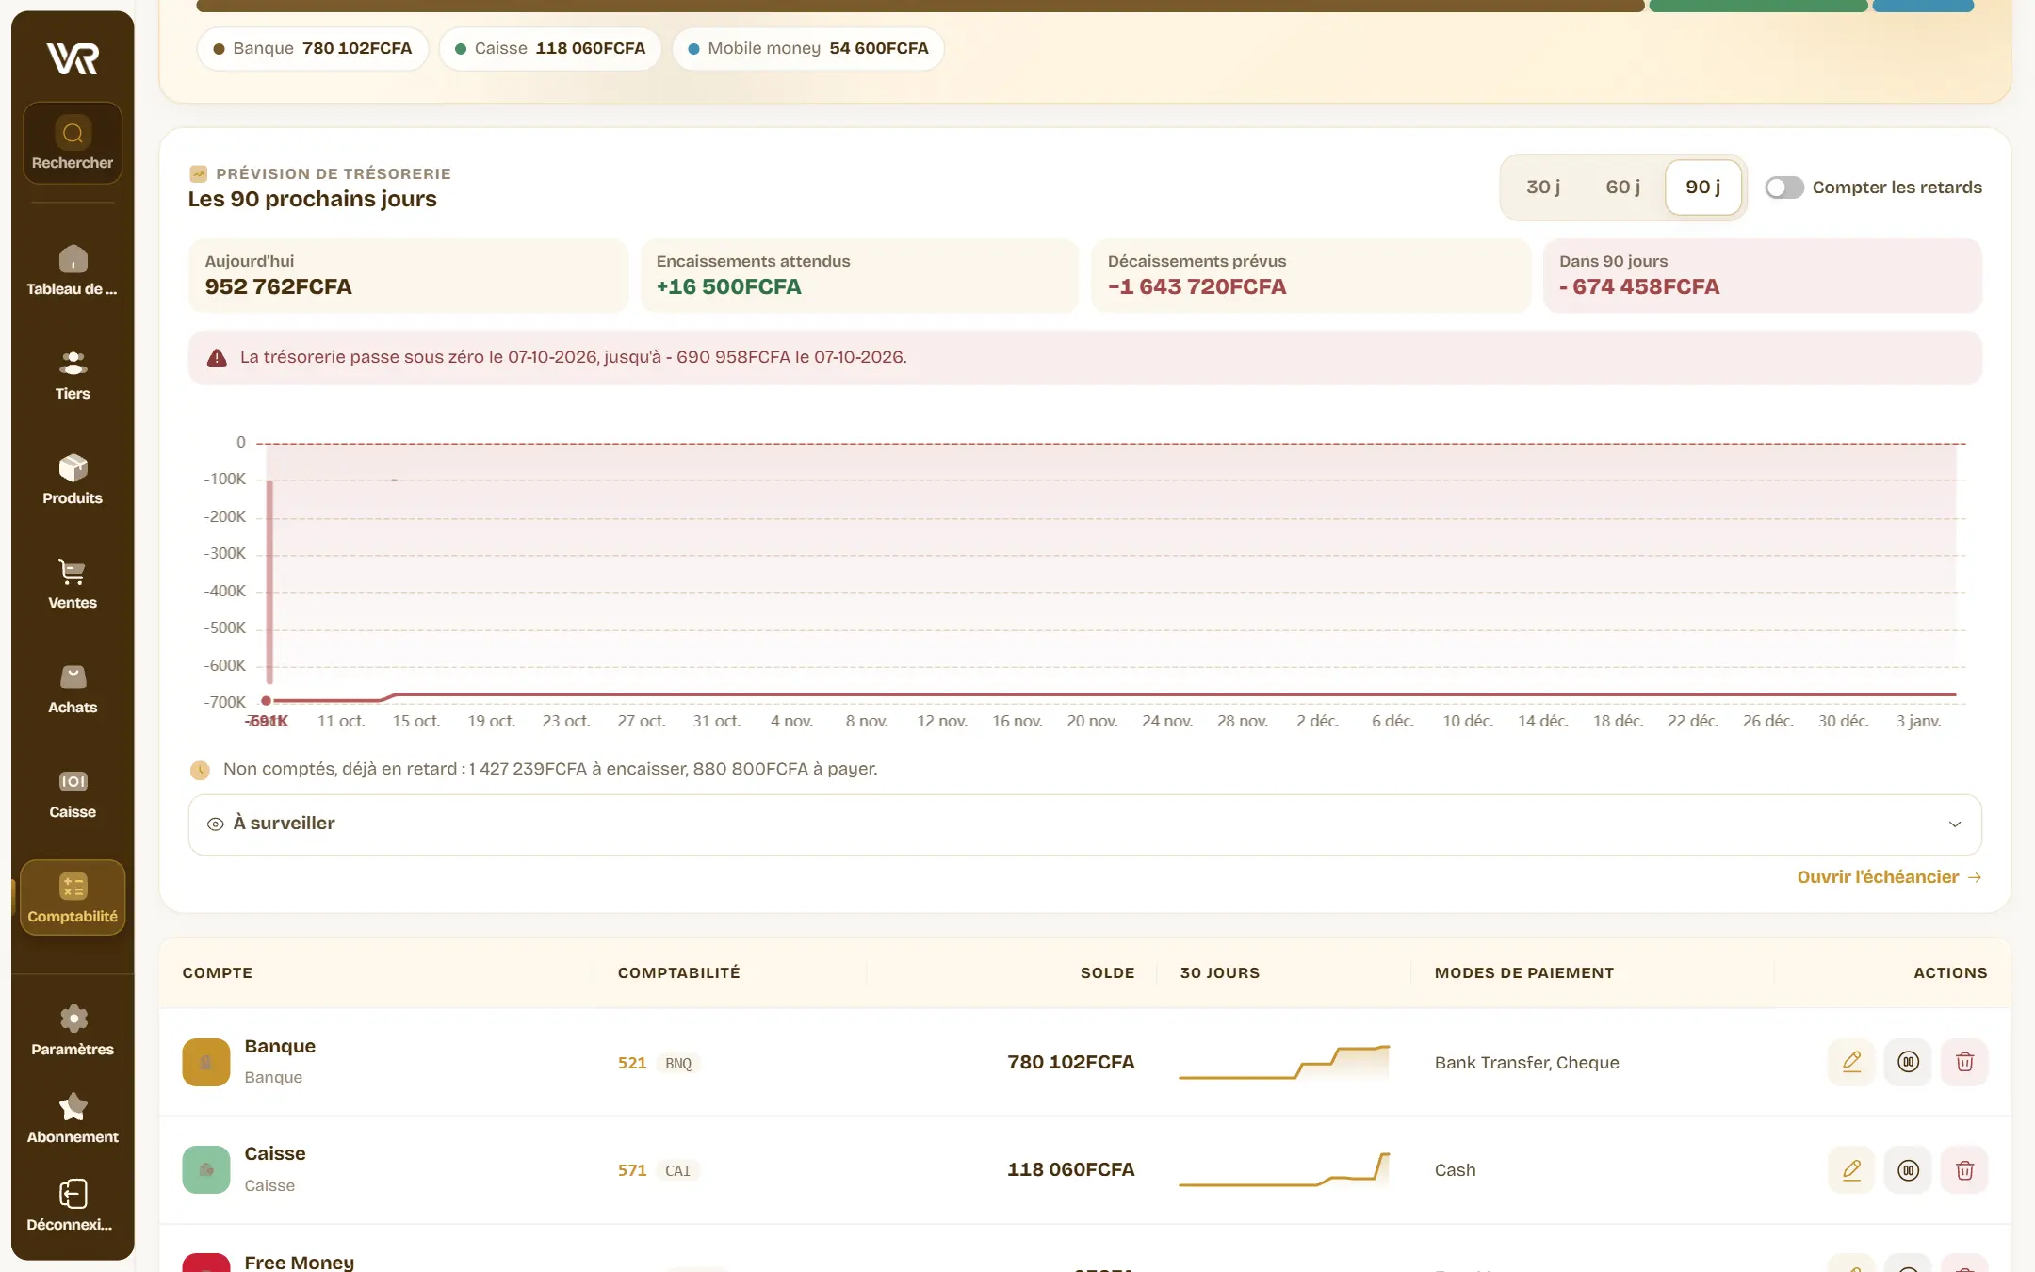The height and width of the screenshot is (1272, 2035).
Task: Toggle the Compter les retards switch
Action: pyautogui.click(x=1784, y=188)
